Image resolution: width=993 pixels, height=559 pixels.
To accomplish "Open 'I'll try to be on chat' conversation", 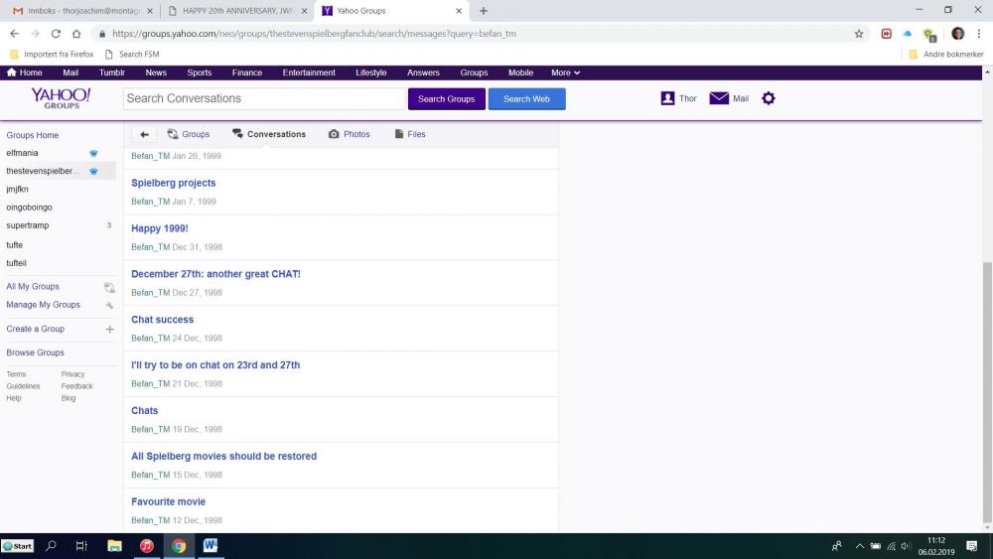I will (215, 365).
